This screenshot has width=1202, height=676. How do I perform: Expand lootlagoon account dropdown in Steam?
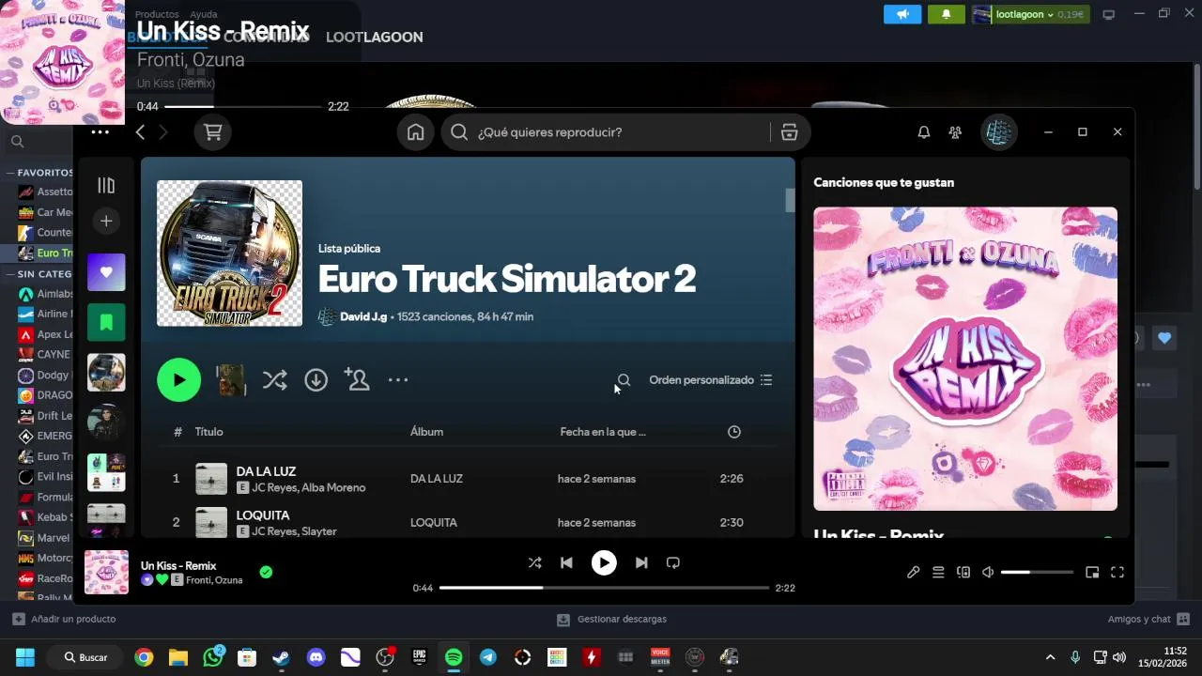coord(1027,14)
